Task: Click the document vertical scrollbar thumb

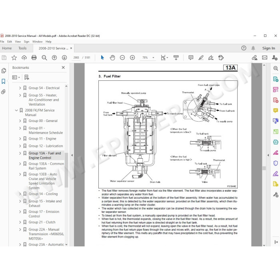Action: (x=264, y=168)
